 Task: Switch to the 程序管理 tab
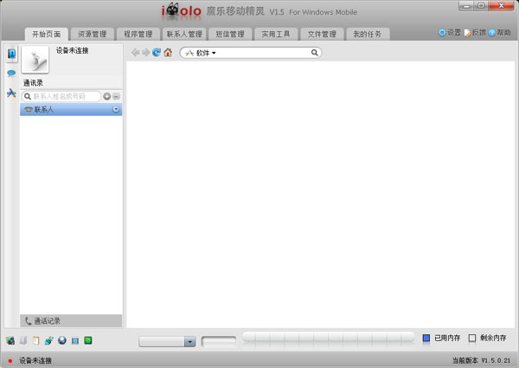pos(138,34)
